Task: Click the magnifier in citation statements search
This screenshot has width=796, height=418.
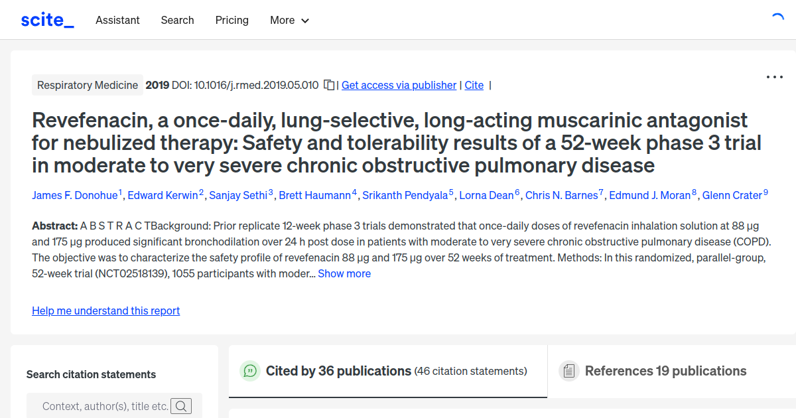Action: 181,405
